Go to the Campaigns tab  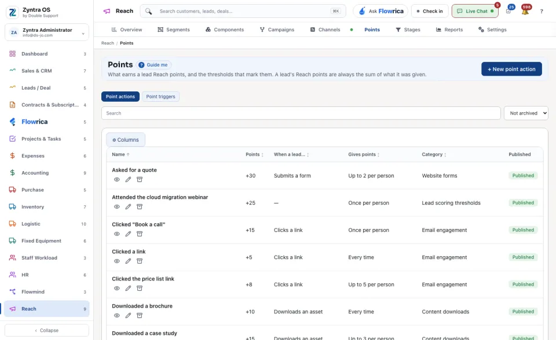coord(277,29)
